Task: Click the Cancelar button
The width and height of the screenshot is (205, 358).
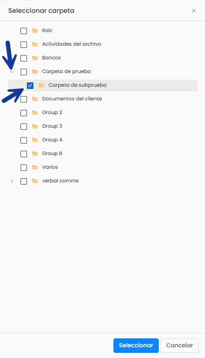Action: [179, 346]
